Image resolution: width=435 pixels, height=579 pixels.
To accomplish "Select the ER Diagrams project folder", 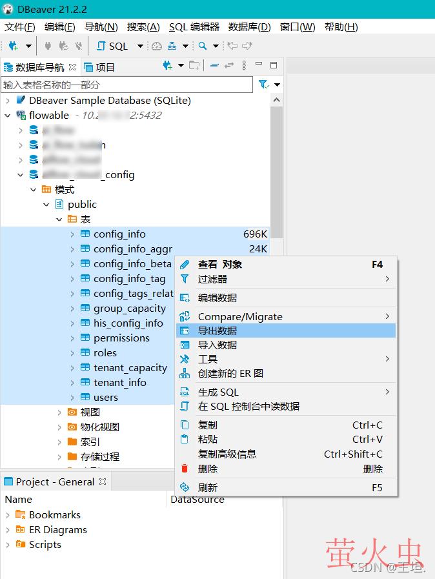I will pyautogui.click(x=58, y=529).
